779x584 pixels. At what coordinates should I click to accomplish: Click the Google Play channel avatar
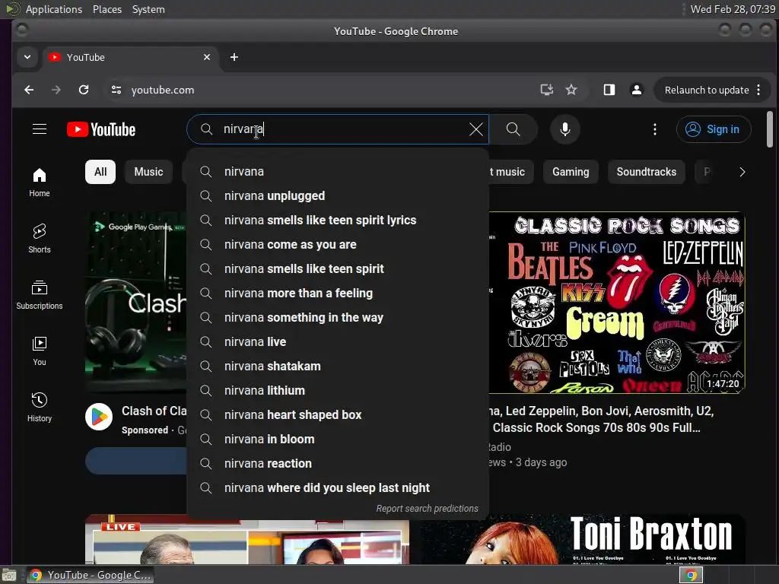pos(99,417)
